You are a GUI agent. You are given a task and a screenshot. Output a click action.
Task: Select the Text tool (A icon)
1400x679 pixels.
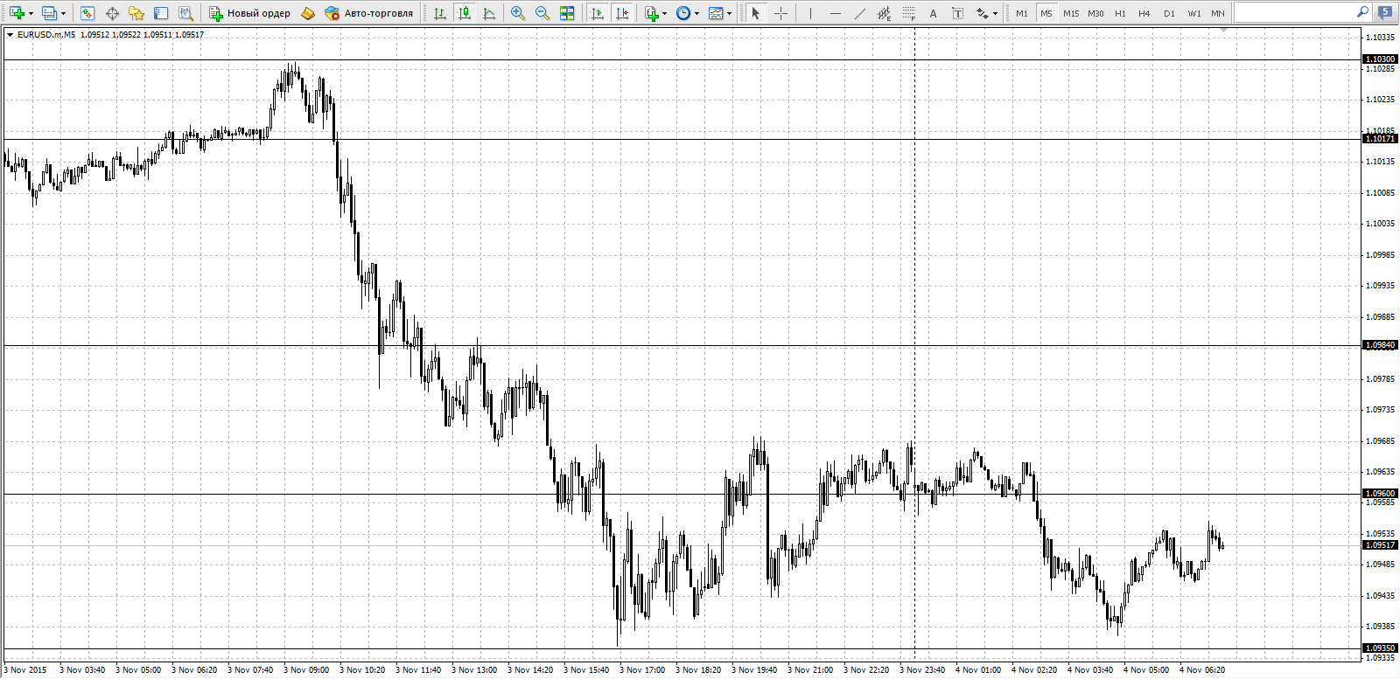[933, 13]
